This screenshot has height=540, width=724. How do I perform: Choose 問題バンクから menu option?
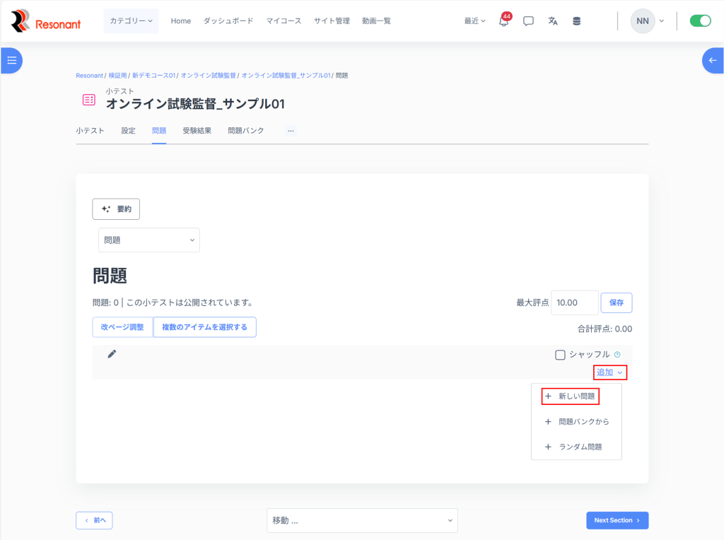[577, 422]
